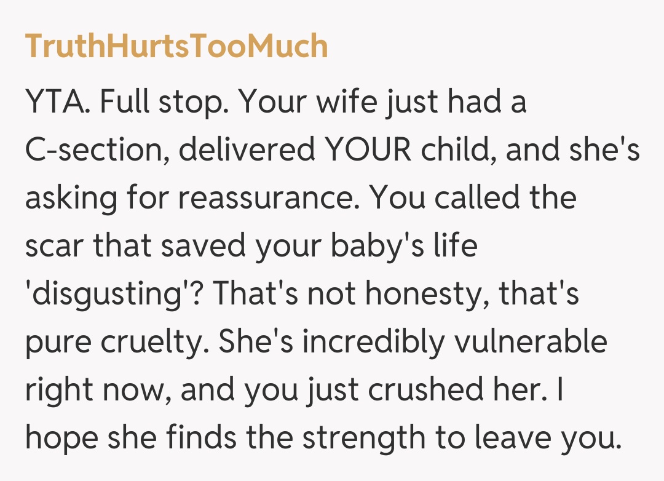Open the TruthHurtsTooMuch user profile

[176, 47]
